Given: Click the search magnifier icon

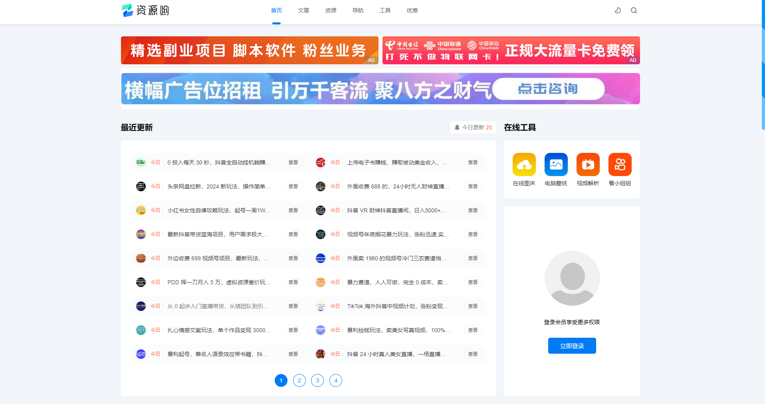Looking at the screenshot, I should pos(634,10).
